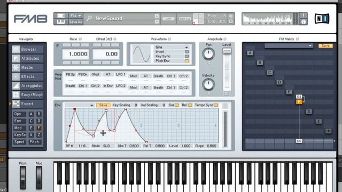This screenshot has width=342, height=192.
Task: Toggle the Key Sync checkbox
Action: coord(186,57)
